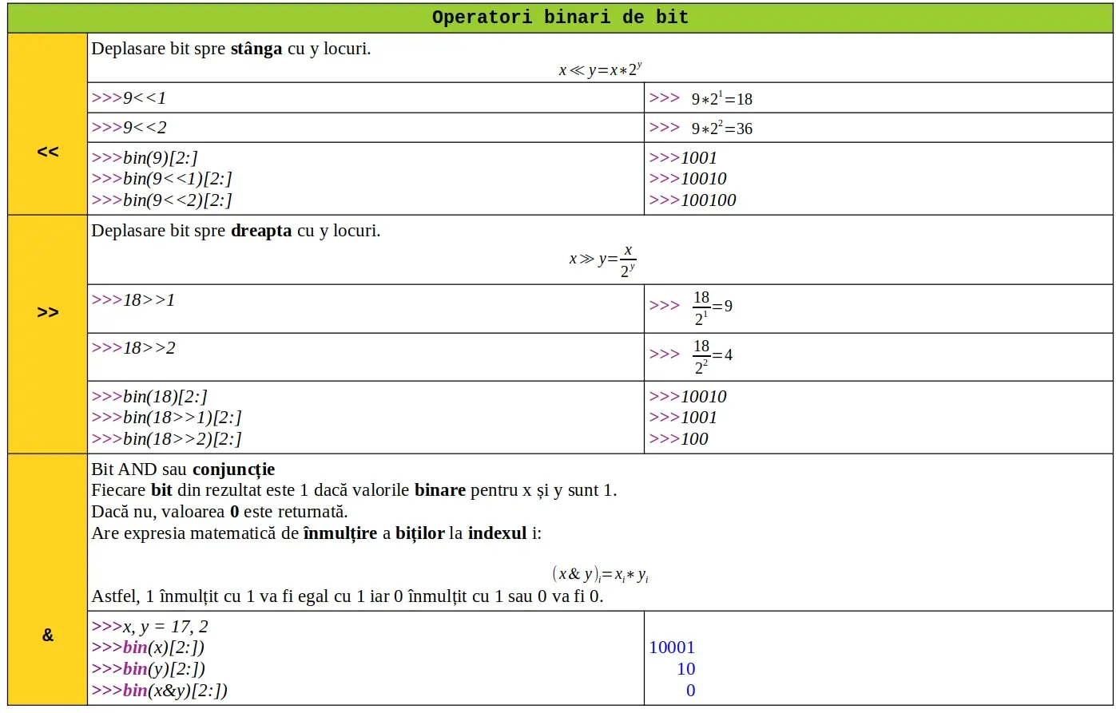The image size is (1116, 713).
Task: Click the code cell '>>>9<<2'
Action: point(366,127)
